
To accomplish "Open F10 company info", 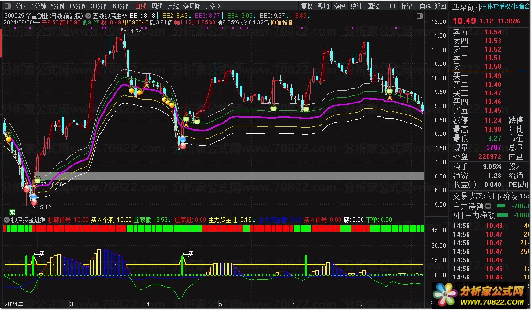I will (x=390, y=6).
